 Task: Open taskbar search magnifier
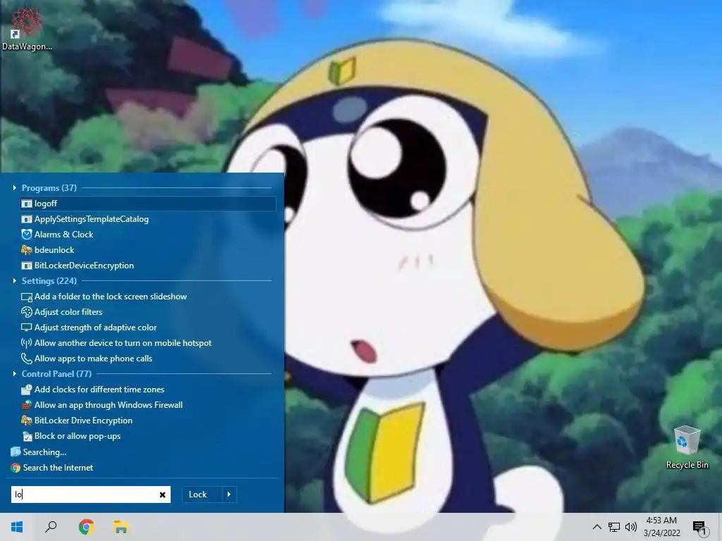coord(51,527)
